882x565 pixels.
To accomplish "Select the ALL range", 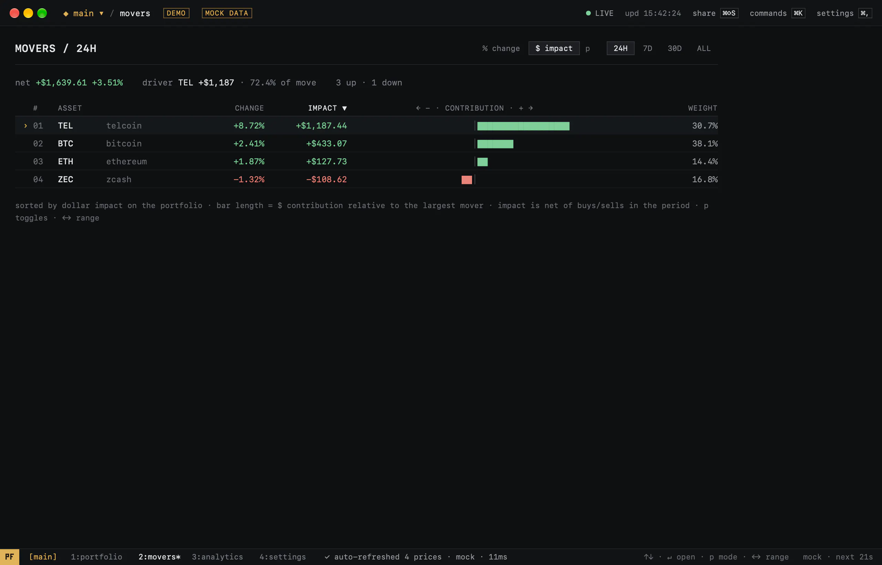I will coord(704,49).
